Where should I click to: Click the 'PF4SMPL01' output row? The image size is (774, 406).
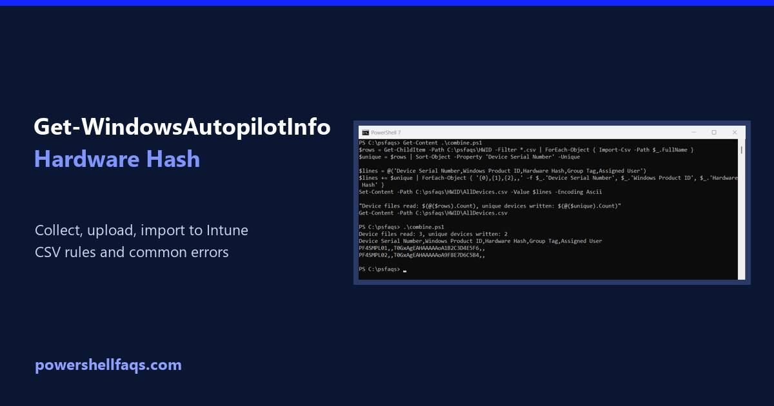(x=422, y=248)
